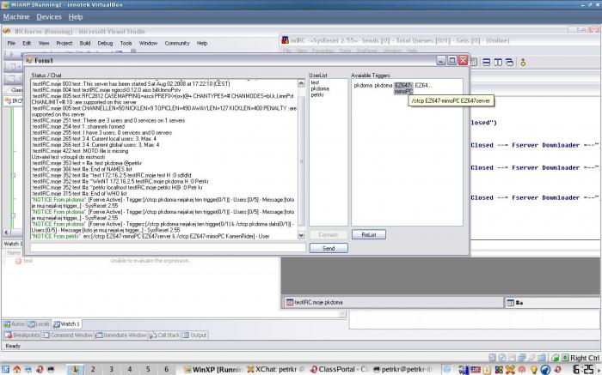
Task: Open Visual Studio Edit menu
Action: coord(27,43)
